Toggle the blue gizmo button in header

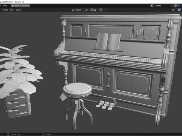pyautogui.click(x=179, y=10)
